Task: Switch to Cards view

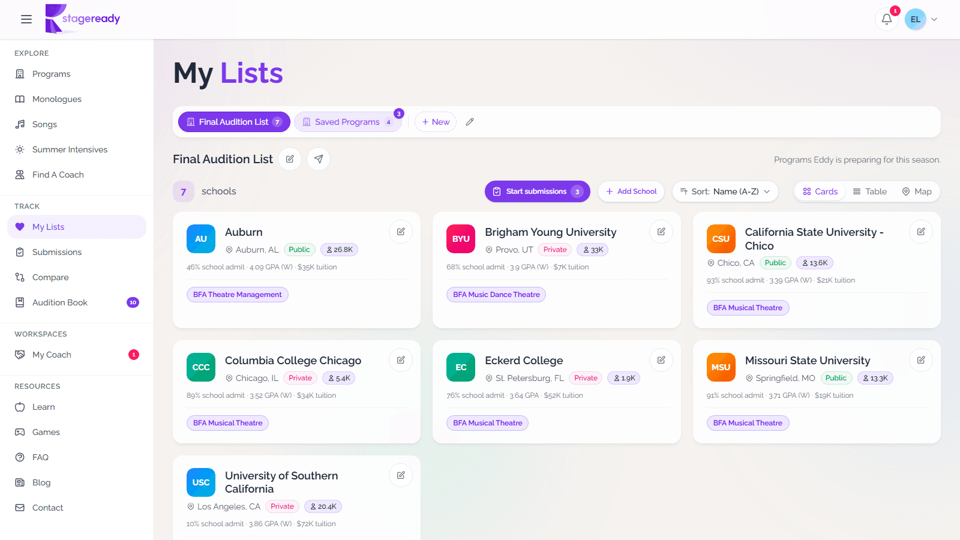Action: [x=820, y=191]
